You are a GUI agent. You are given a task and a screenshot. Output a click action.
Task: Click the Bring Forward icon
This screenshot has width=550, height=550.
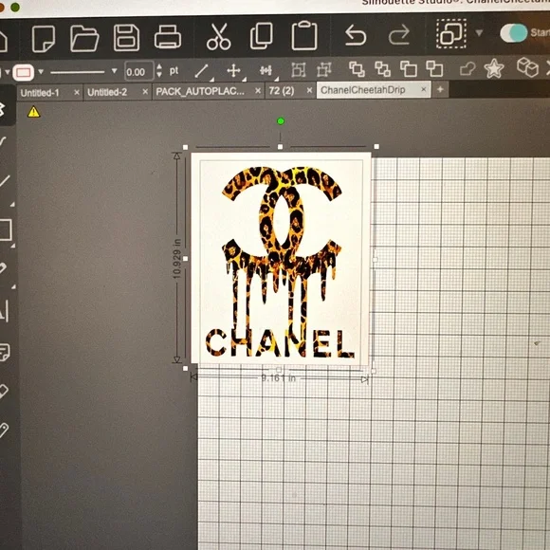[x=409, y=68]
